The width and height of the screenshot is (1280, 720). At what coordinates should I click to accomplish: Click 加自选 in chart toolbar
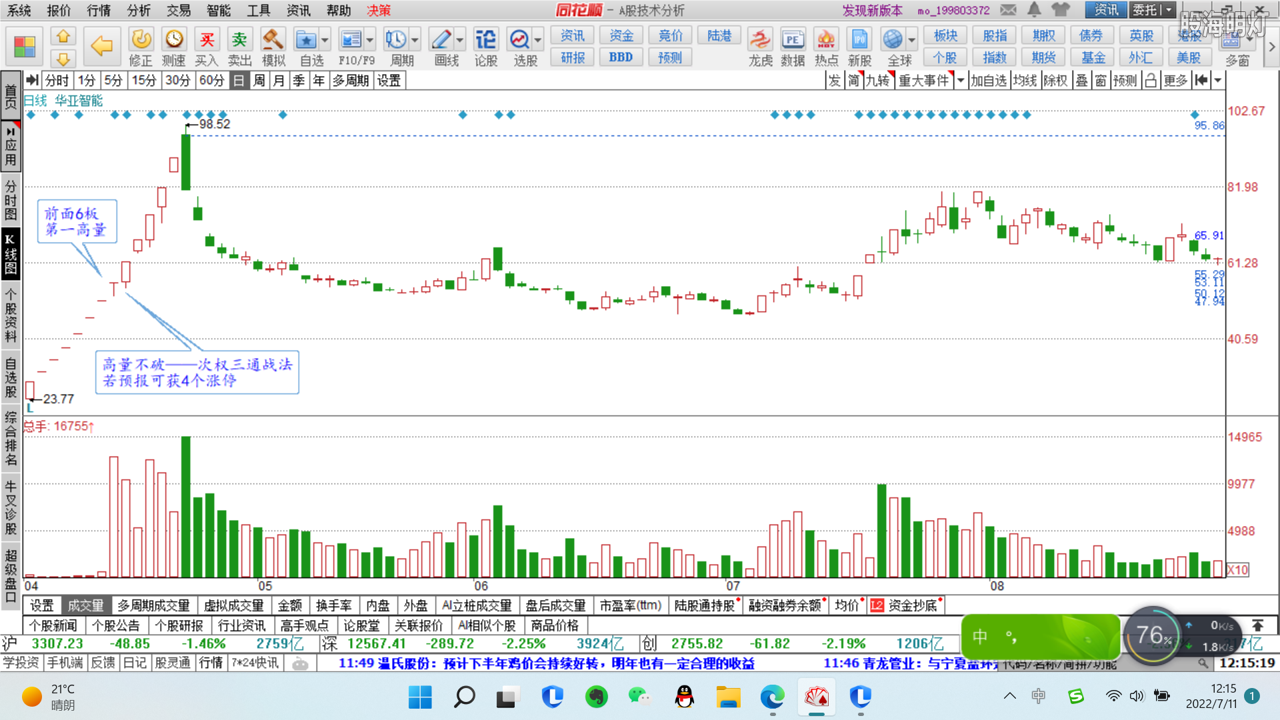click(x=988, y=81)
